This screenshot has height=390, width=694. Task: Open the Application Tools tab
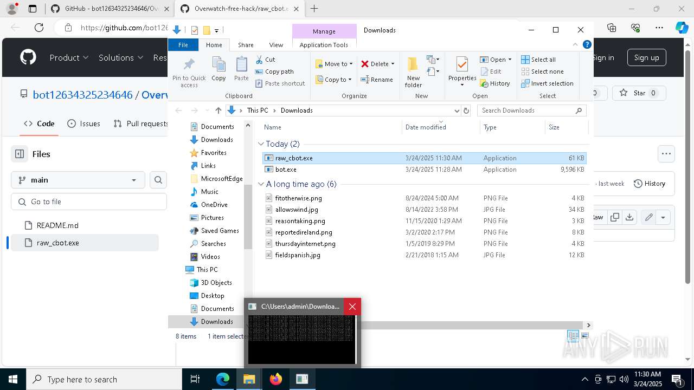click(x=324, y=45)
